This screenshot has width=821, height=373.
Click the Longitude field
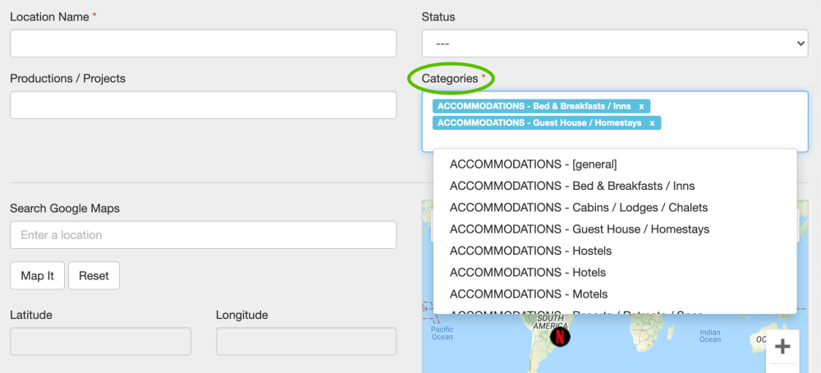[305, 342]
